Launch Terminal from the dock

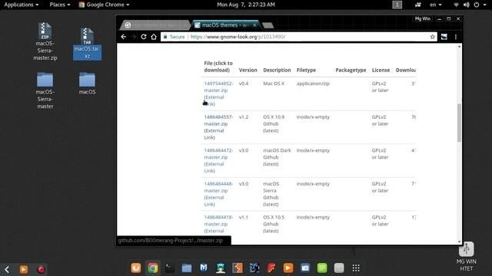tap(170, 268)
